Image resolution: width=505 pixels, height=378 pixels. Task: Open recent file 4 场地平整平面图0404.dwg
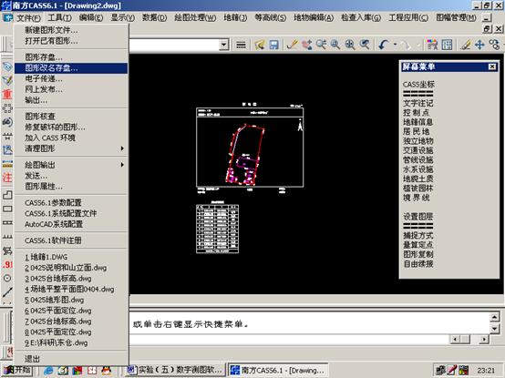tap(71, 290)
